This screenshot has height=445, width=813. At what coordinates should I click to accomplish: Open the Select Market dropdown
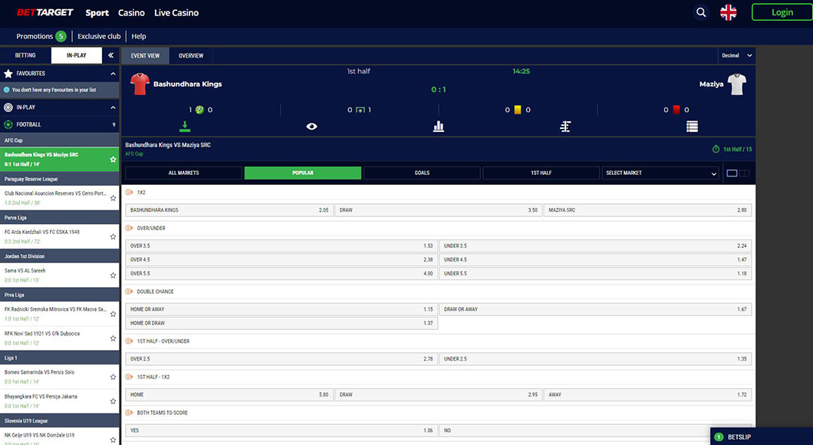point(660,173)
